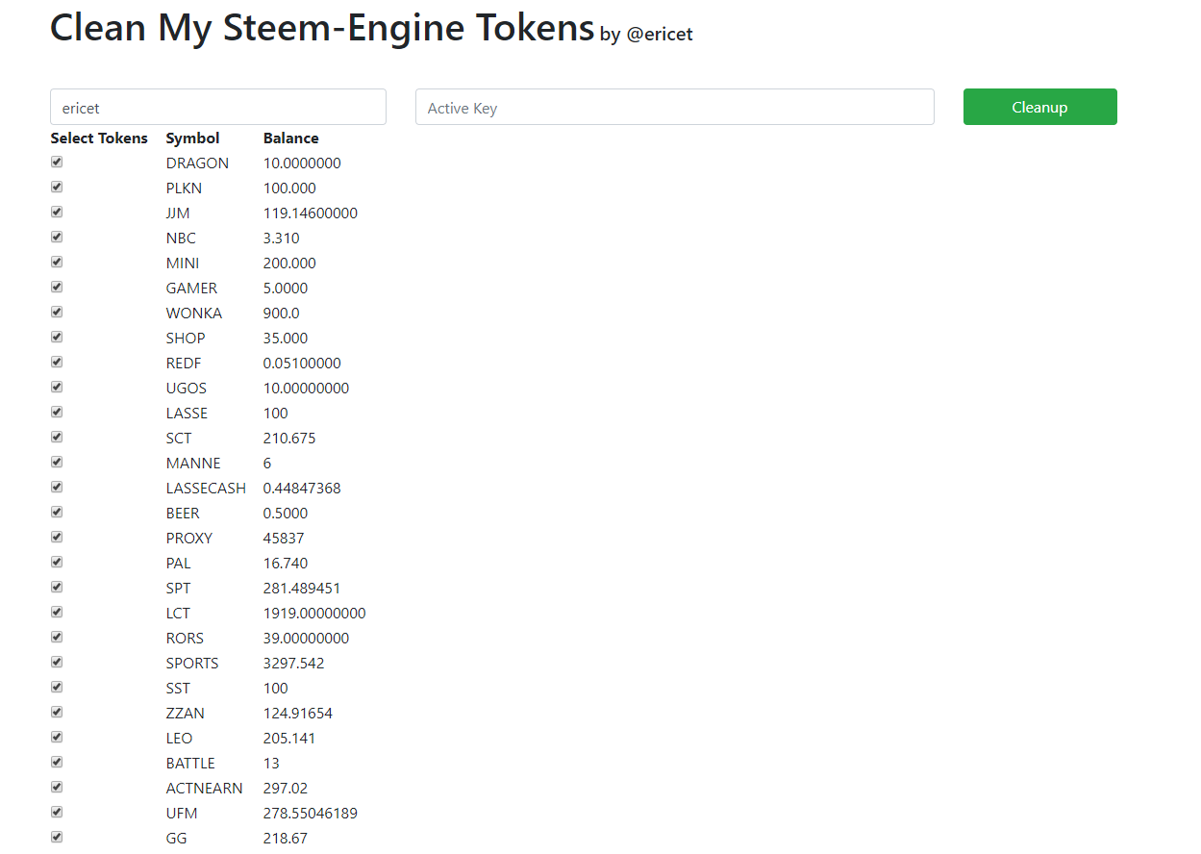Toggle the NBC token checkbox

pos(57,237)
